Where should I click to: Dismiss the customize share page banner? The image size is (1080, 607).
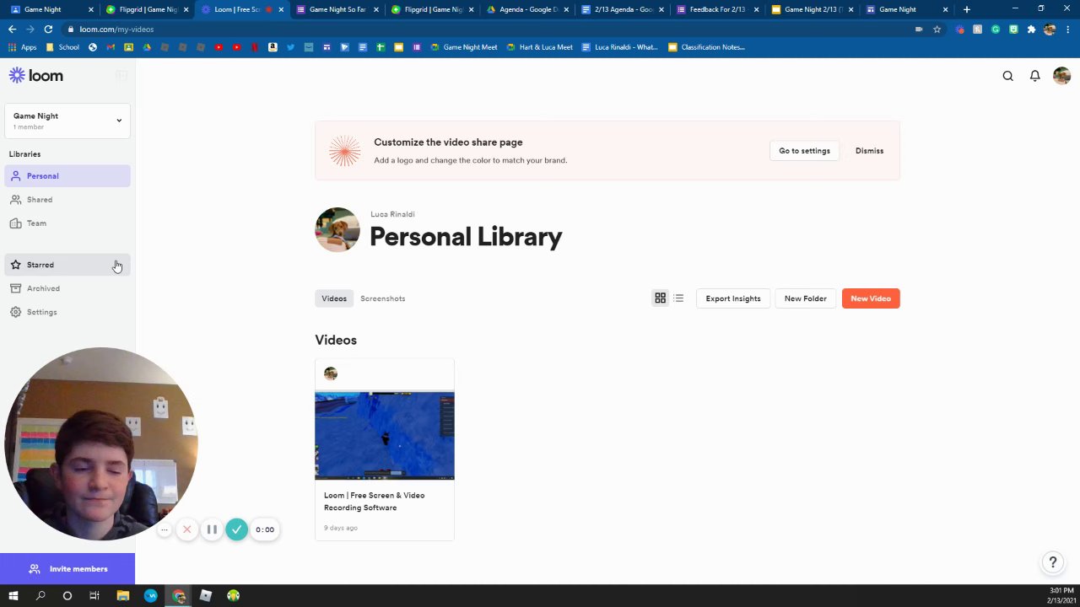[869, 151]
